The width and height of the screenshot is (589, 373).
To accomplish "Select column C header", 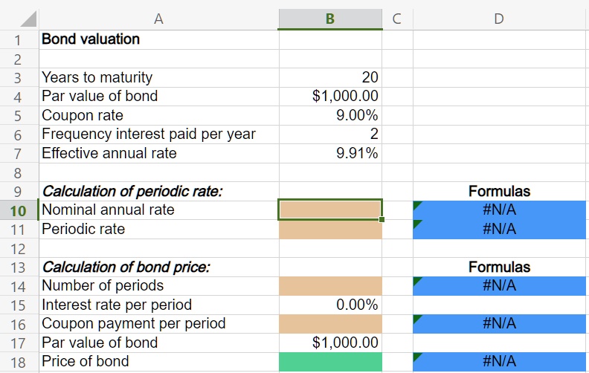I will (x=397, y=19).
